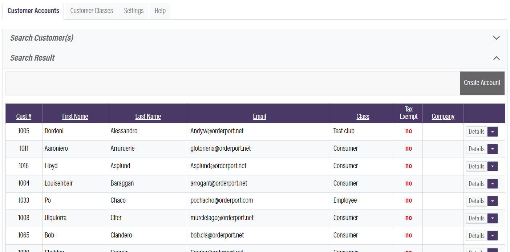The height and width of the screenshot is (252, 510).
Task: View Details for Louisenbair Baraggan
Action: pyautogui.click(x=477, y=184)
